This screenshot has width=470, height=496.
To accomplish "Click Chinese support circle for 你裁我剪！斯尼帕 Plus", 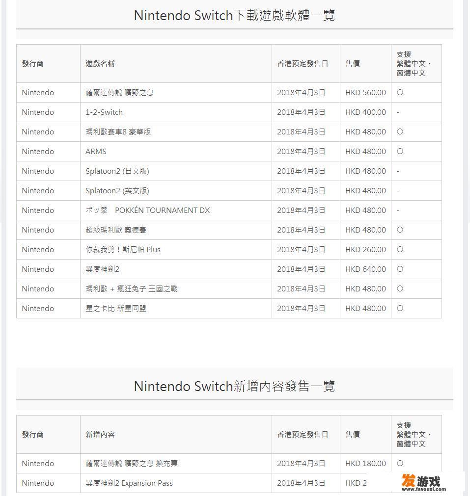I will tap(400, 249).
